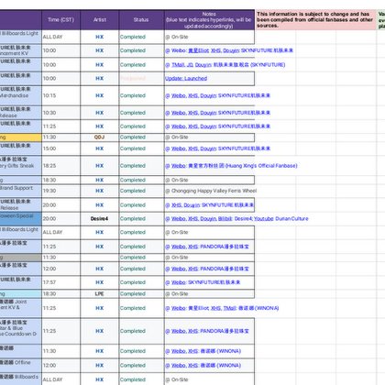Select HX in the 19:30 row

100,191
